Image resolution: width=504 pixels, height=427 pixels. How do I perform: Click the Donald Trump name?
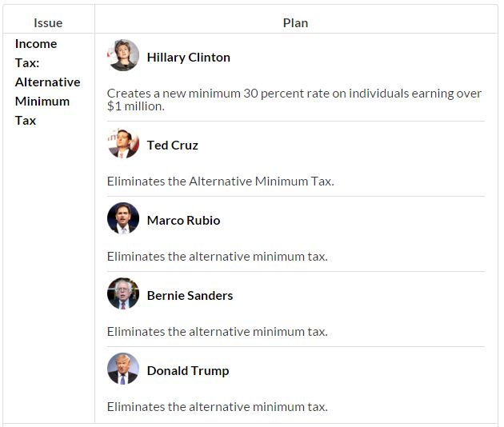188,371
